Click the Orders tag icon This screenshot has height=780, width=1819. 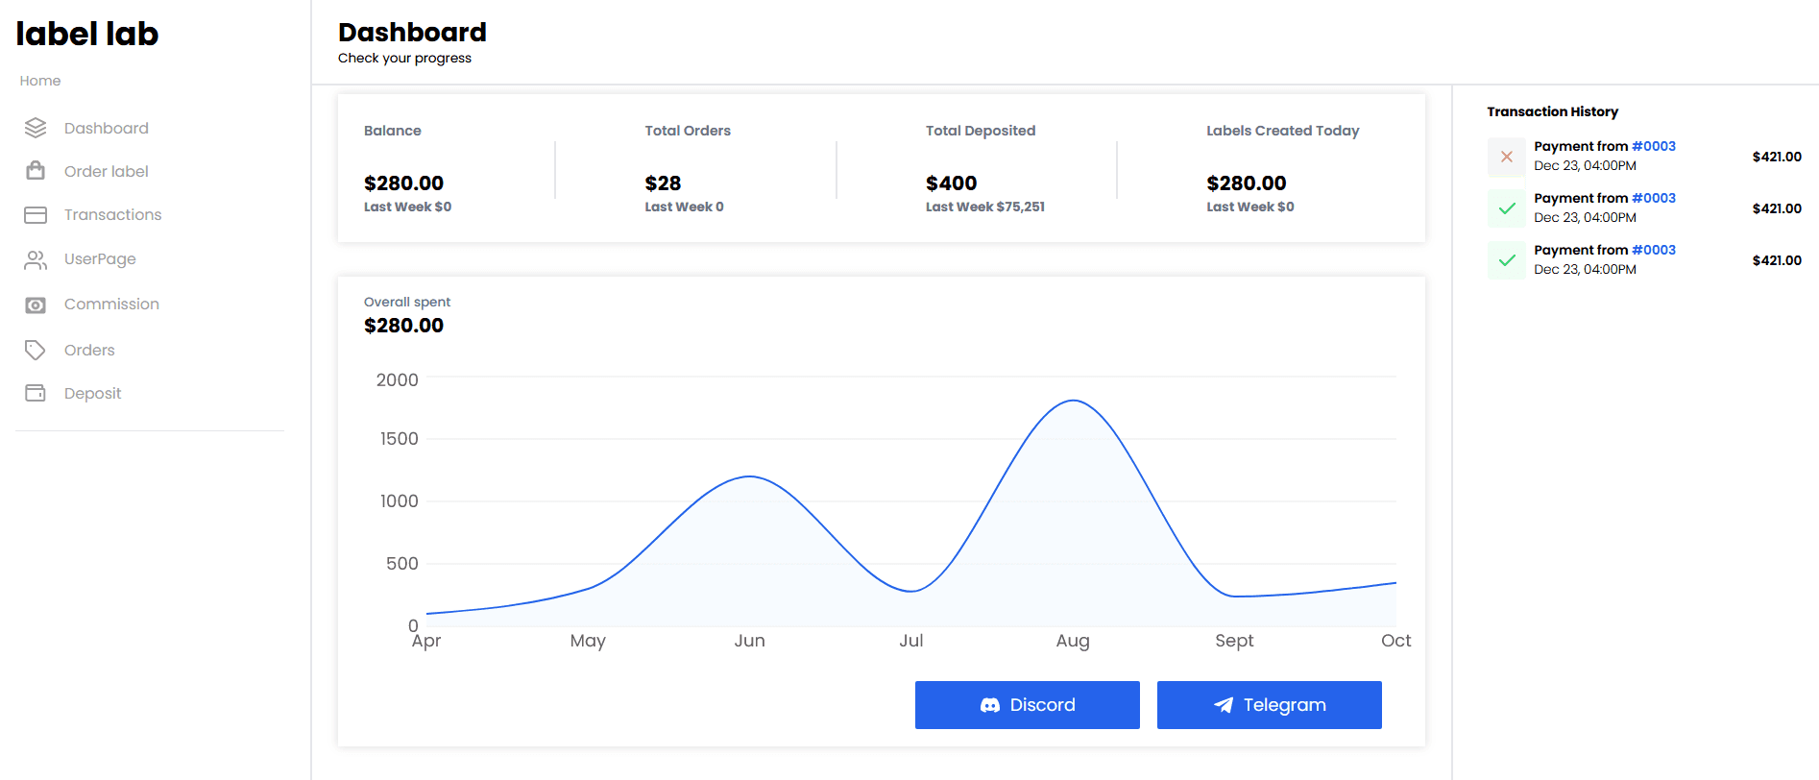(36, 350)
